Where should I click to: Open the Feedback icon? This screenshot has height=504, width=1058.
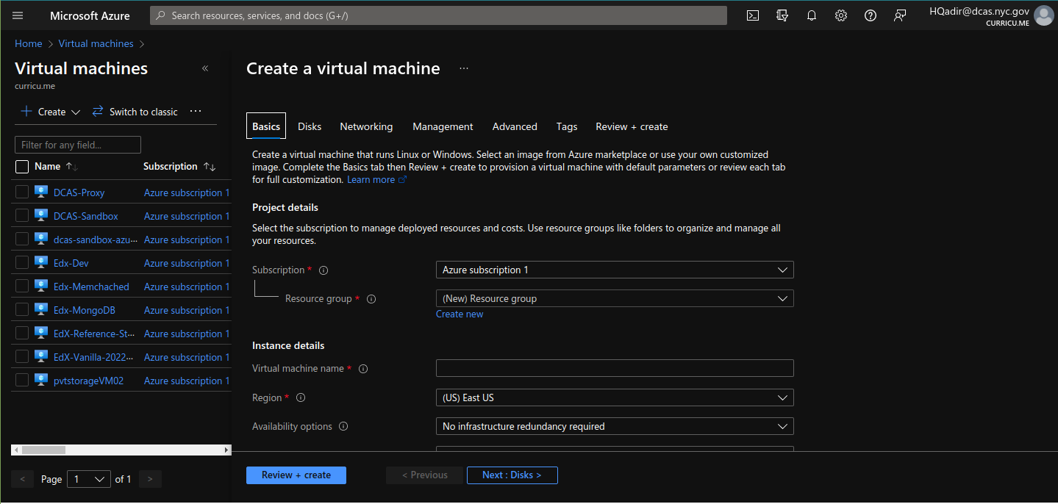coord(900,15)
